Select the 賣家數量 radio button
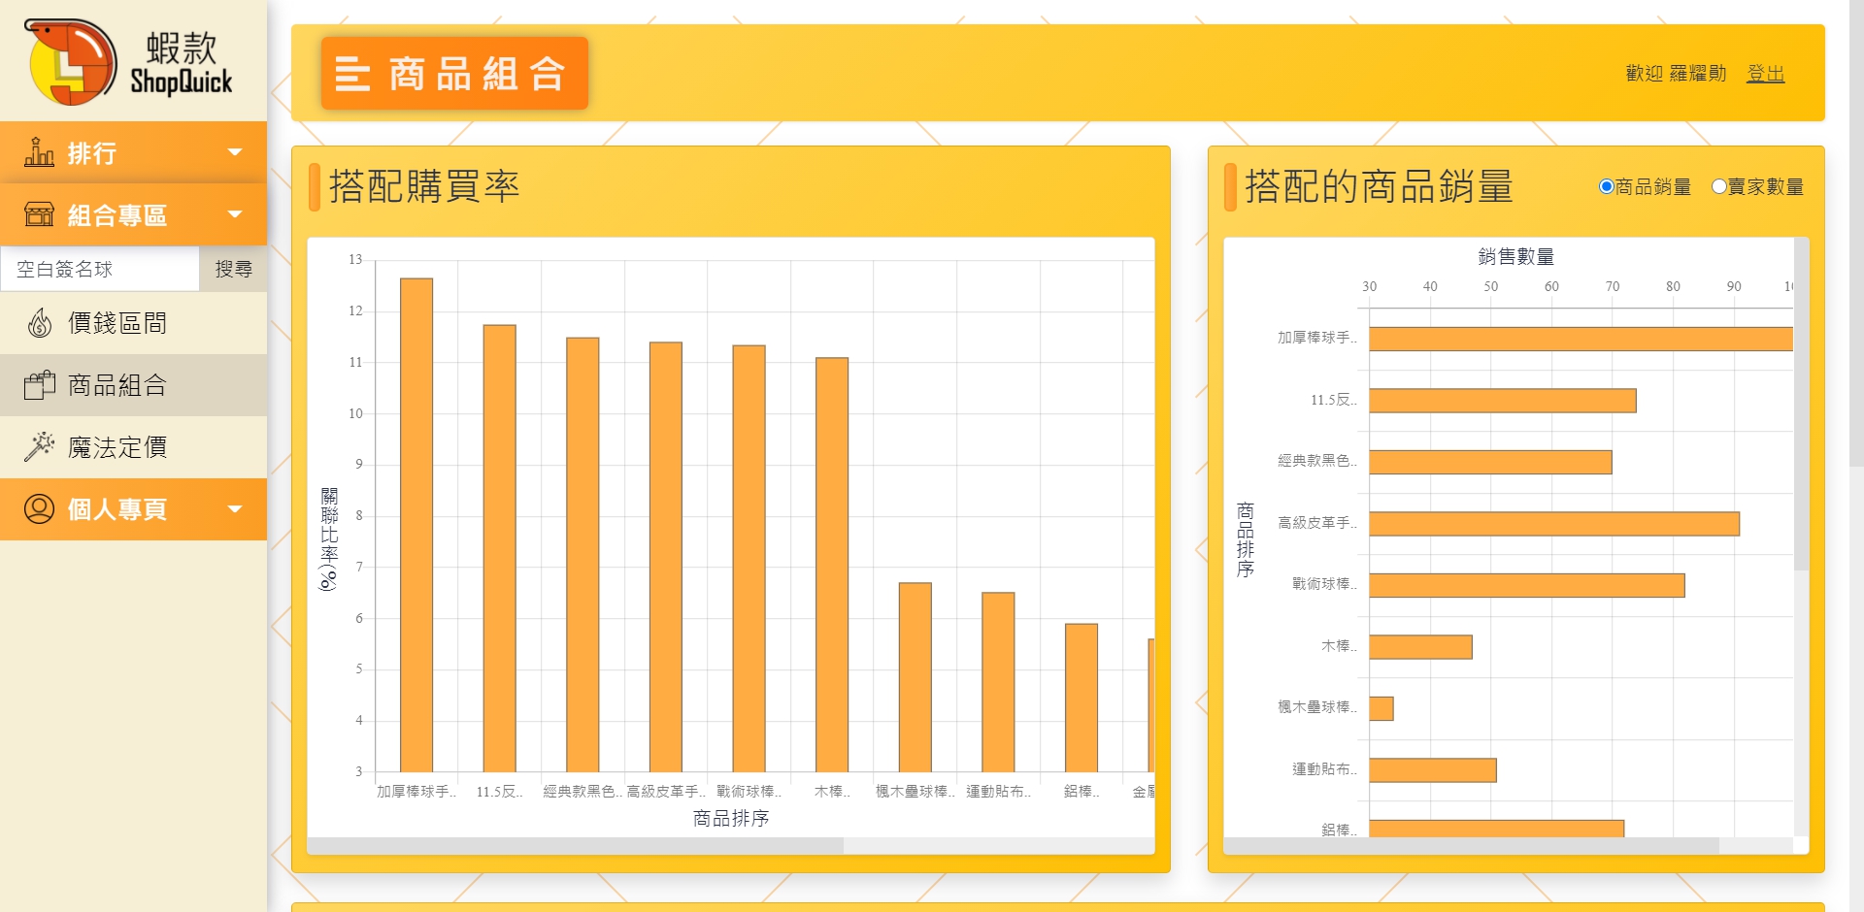The width and height of the screenshot is (1864, 912). point(1718,186)
